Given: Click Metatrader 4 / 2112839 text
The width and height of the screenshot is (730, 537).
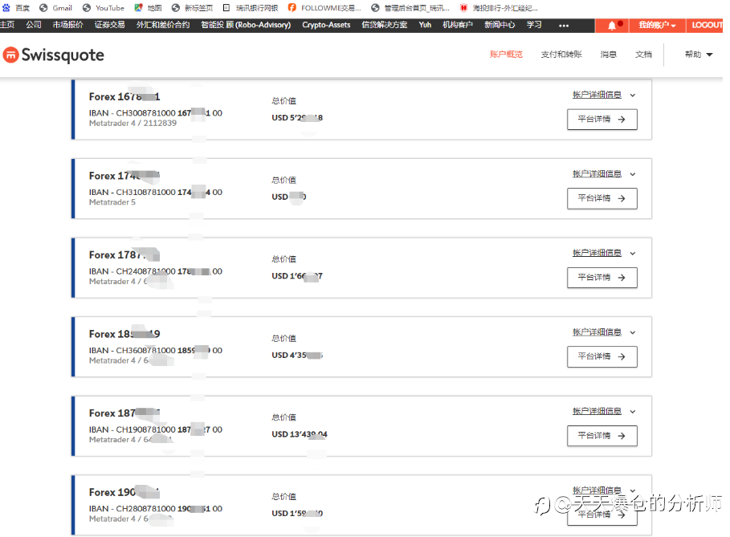Looking at the screenshot, I should pyautogui.click(x=133, y=124).
